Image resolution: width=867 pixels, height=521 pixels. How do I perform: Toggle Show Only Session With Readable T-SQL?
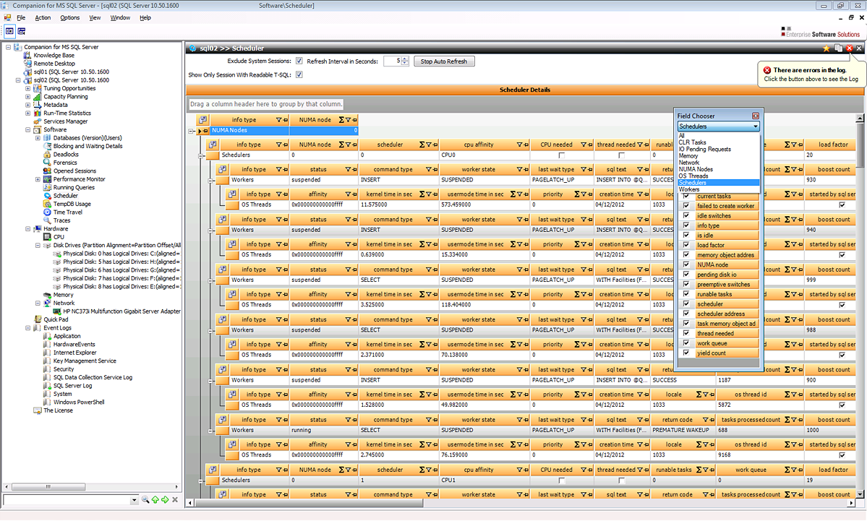click(x=299, y=74)
